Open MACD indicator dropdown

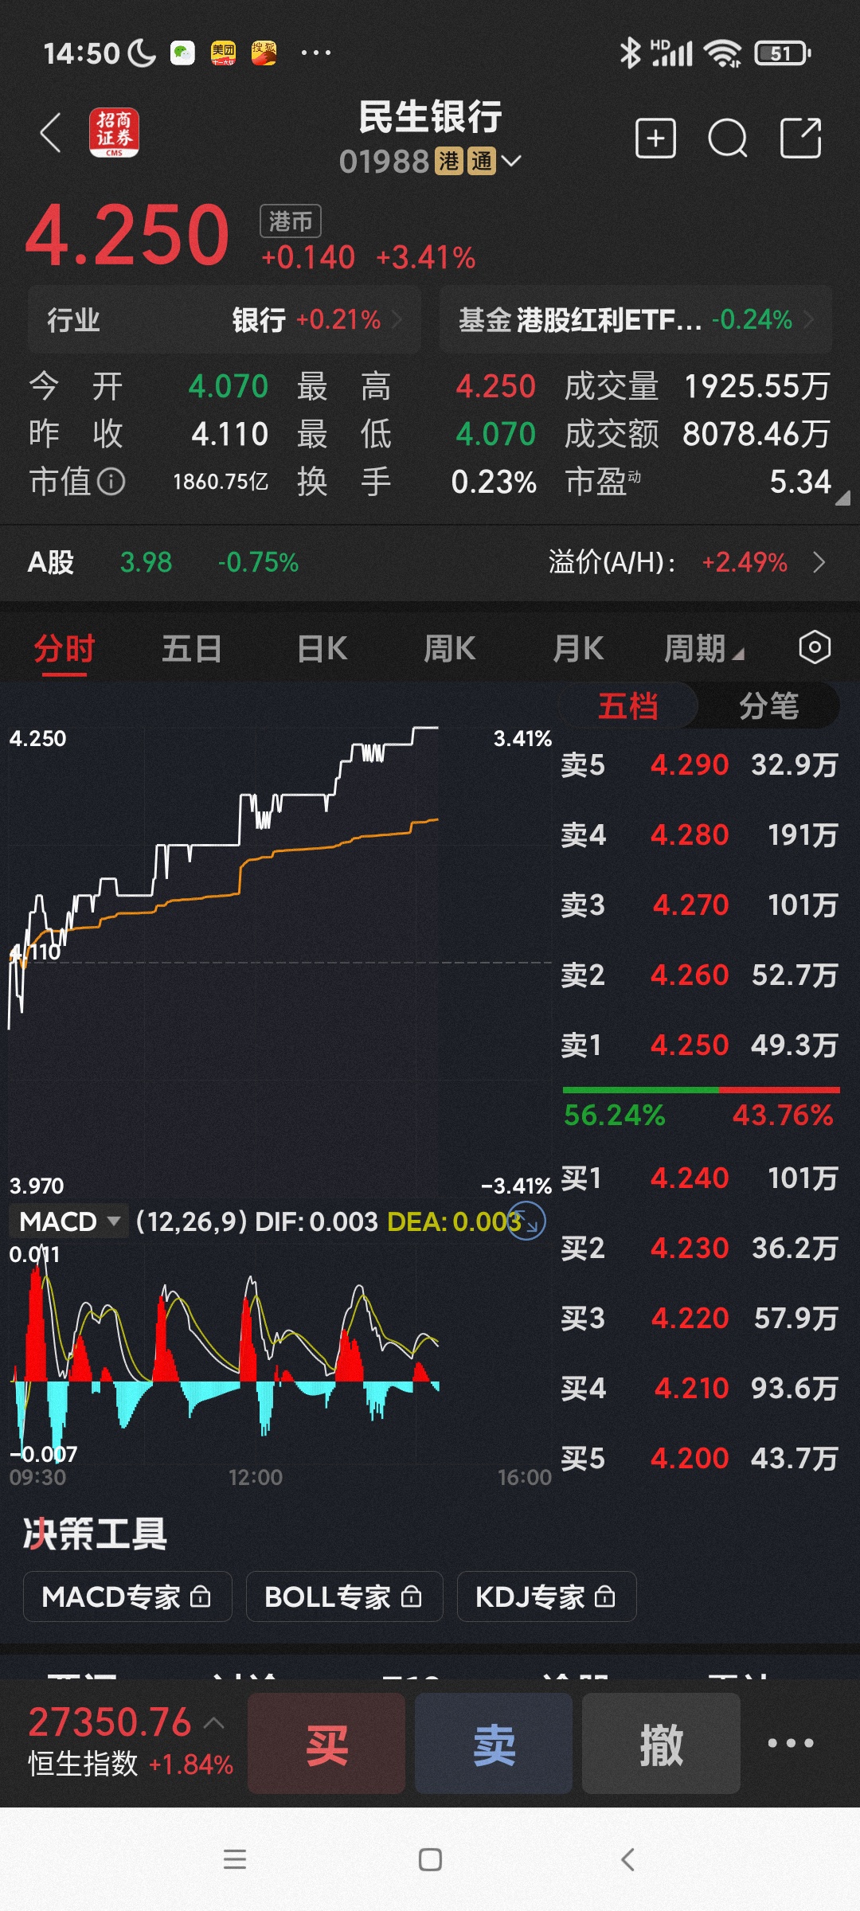click(x=70, y=1221)
